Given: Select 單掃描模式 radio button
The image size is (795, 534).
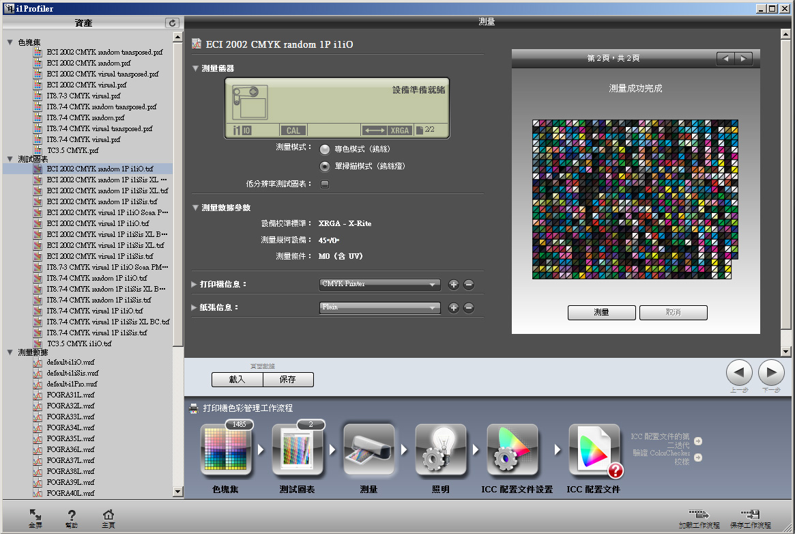Looking at the screenshot, I should tap(325, 166).
